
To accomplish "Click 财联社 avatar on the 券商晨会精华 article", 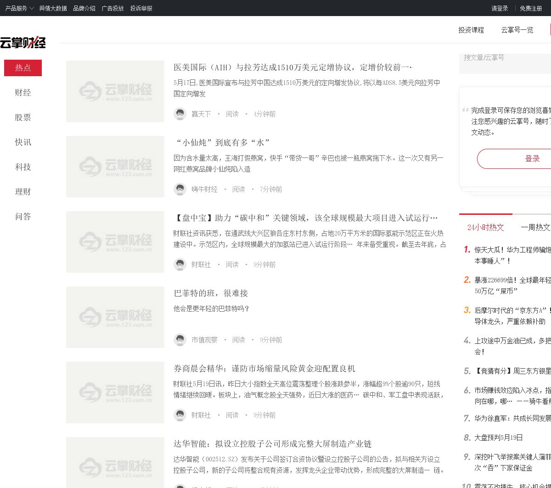I will [180, 415].
